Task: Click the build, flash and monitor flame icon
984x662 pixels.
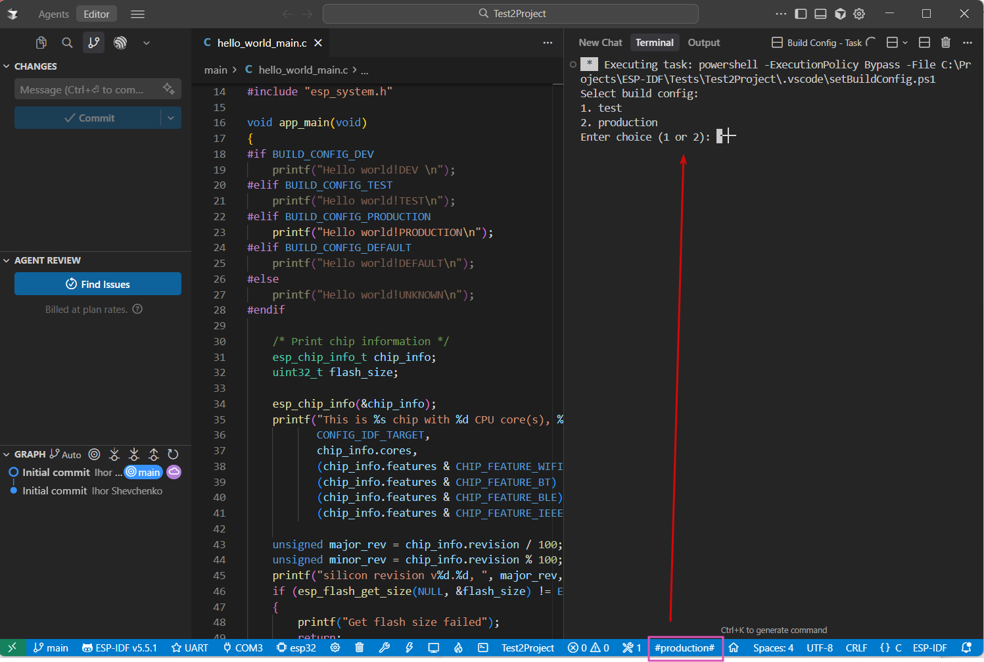Action: coord(458,648)
